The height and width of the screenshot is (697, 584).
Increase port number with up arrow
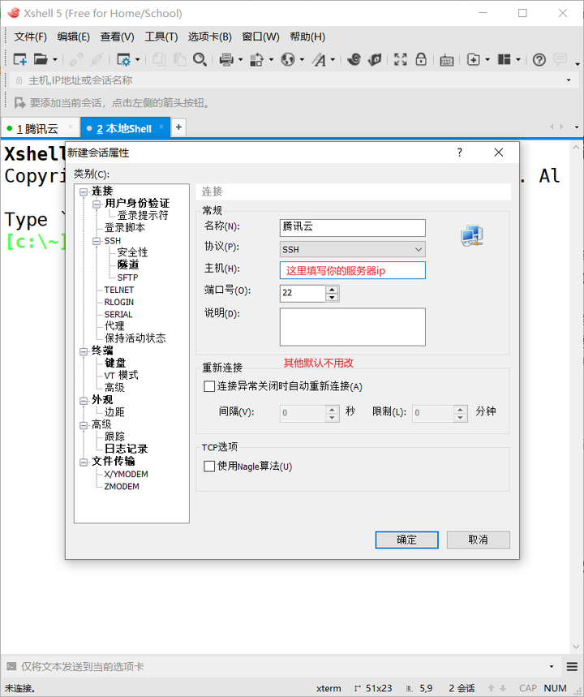click(x=332, y=289)
